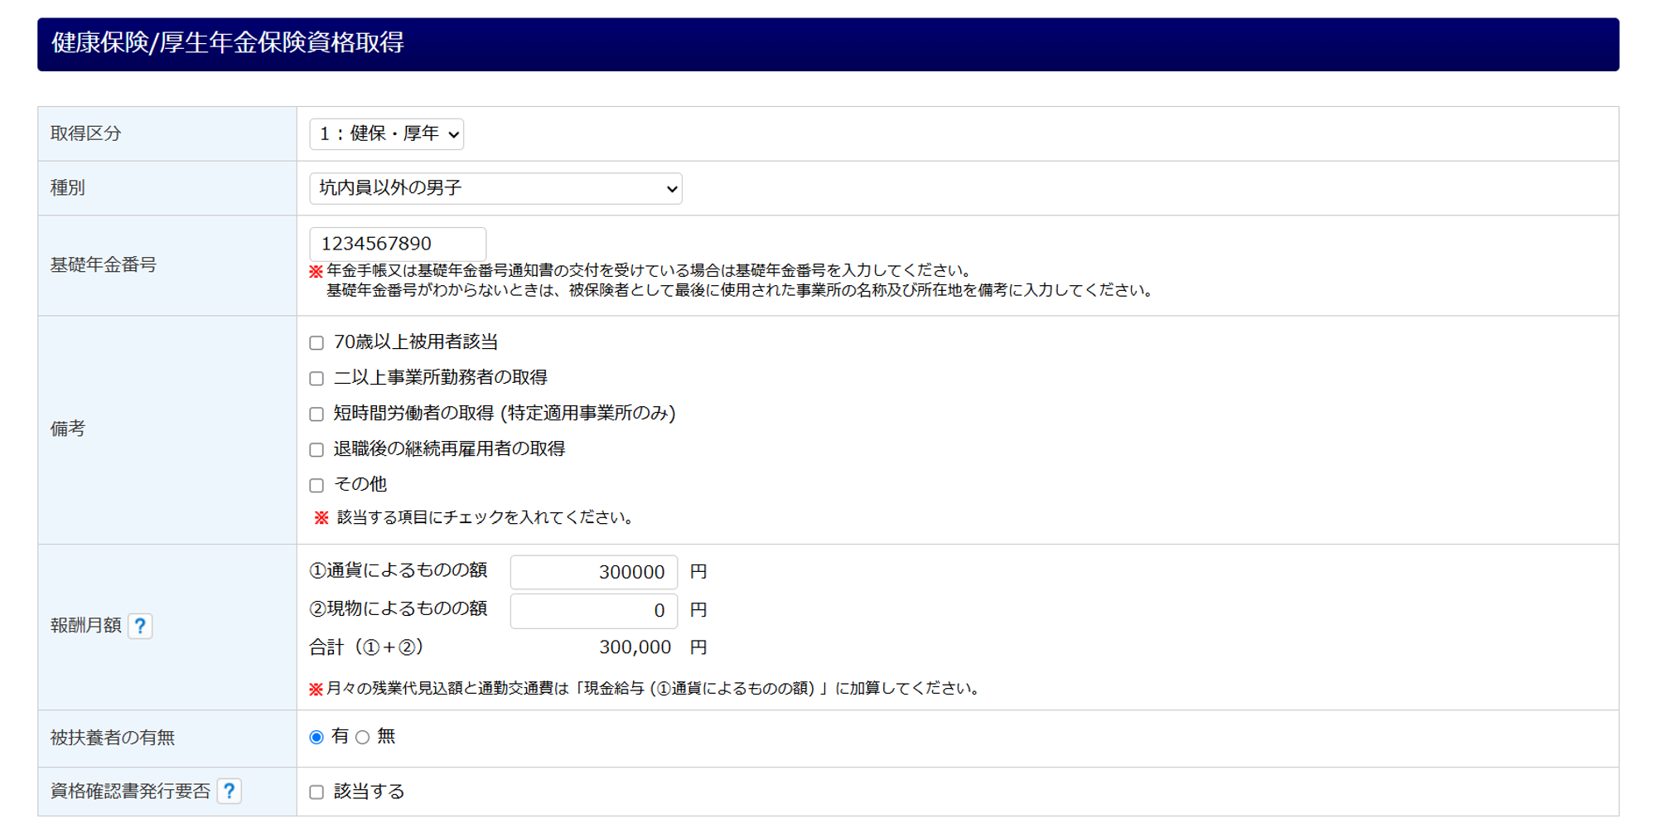Check the その他 checkbox under 備考
The image size is (1657, 838).
[316, 486]
